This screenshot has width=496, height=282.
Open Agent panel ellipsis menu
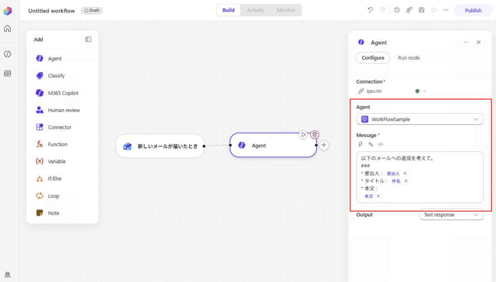point(465,42)
